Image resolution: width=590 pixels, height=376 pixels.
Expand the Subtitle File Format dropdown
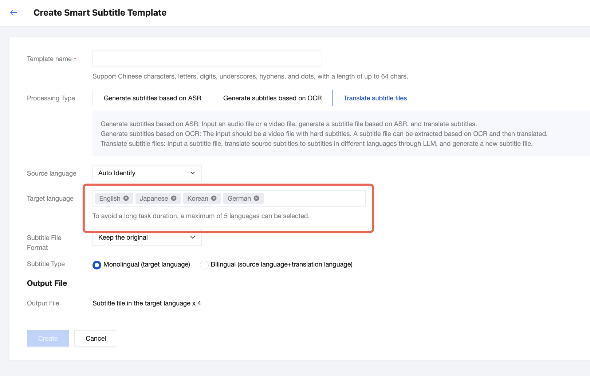[x=147, y=237]
